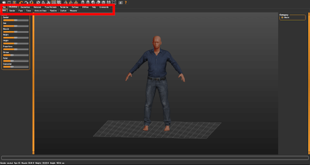Select the Arms and legs sub-tab
The width and height of the screenshot is (310, 165).
(40, 11)
